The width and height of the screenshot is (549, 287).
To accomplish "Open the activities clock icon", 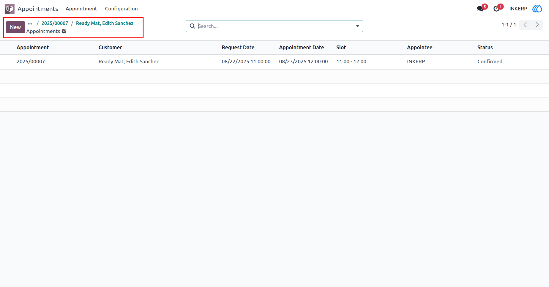I will (x=496, y=9).
